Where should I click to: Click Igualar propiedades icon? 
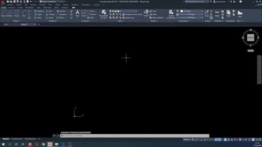[x=171, y=14]
